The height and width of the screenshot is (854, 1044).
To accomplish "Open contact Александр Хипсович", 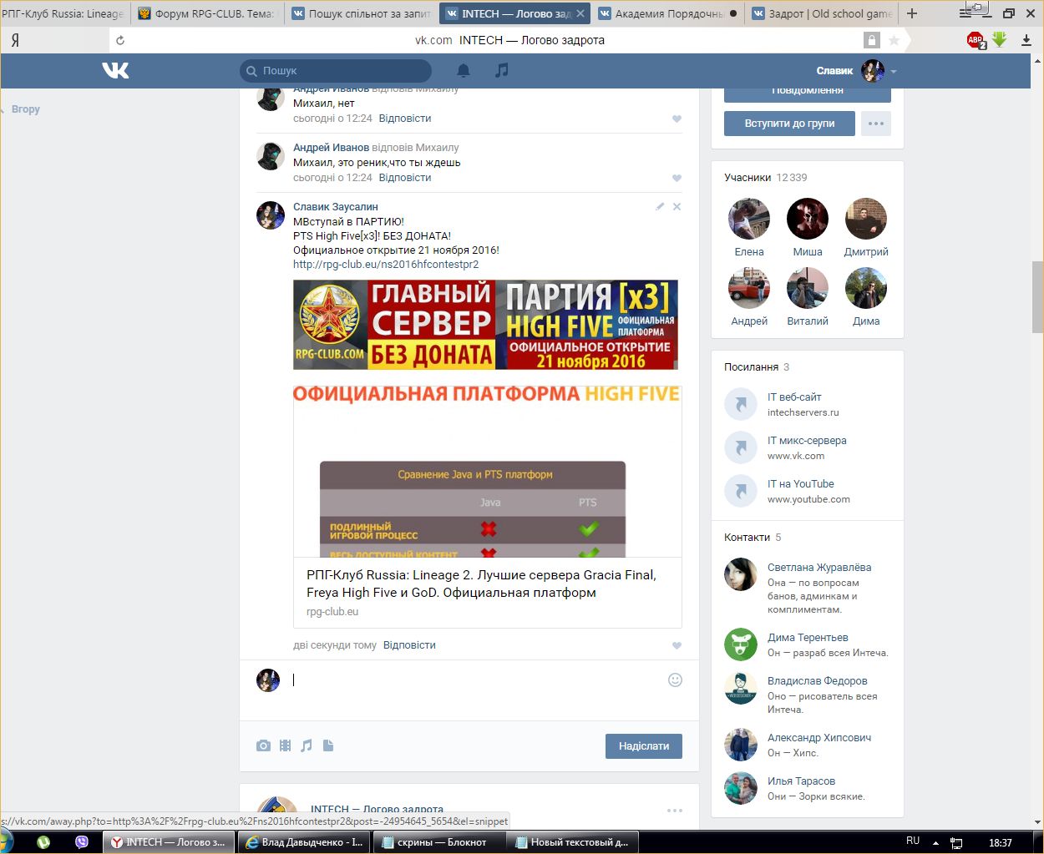I will 819,738.
